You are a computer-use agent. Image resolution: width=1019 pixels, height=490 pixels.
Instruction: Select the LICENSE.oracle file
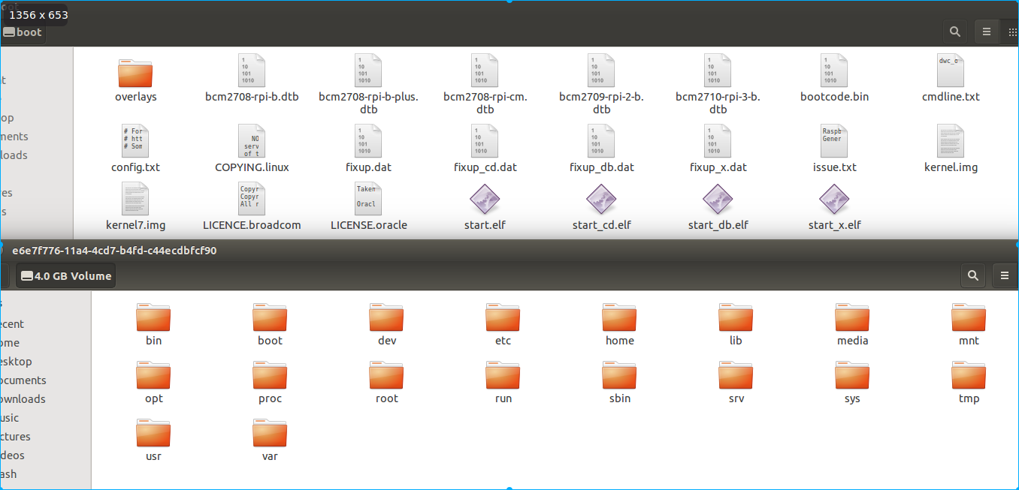368,200
